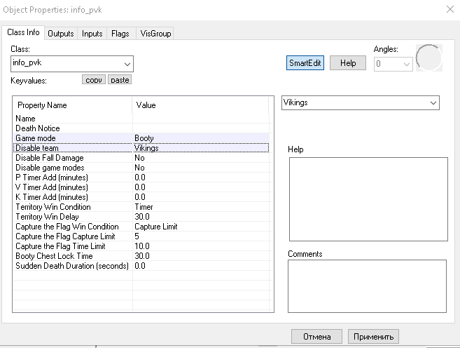This screenshot has height=348, width=460.
Task: Click the Help button
Action: click(x=348, y=63)
